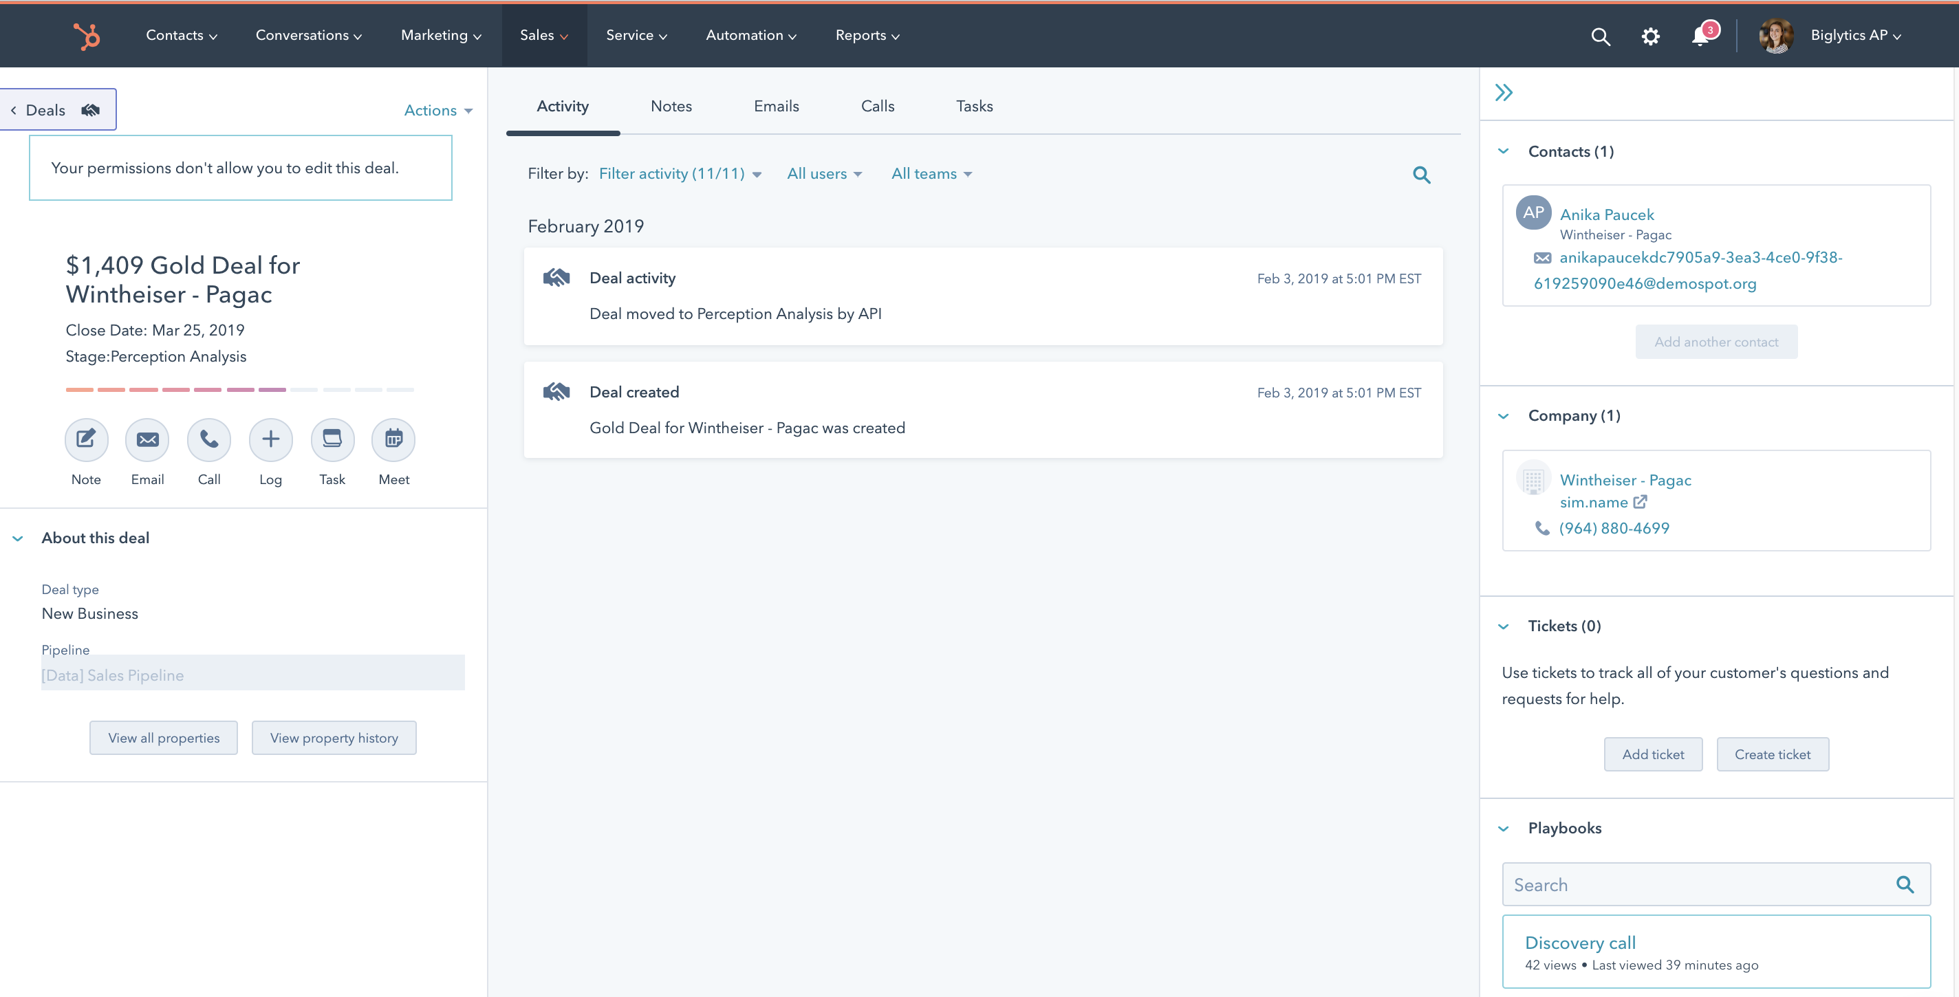Click the anikapaucek demospot.org email link
This screenshot has height=997, width=1959.
(x=1688, y=270)
